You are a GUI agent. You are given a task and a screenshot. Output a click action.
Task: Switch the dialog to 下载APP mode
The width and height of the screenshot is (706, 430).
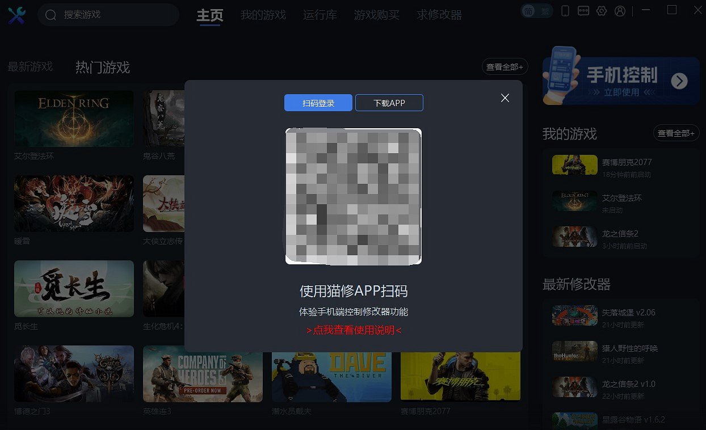(389, 103)
